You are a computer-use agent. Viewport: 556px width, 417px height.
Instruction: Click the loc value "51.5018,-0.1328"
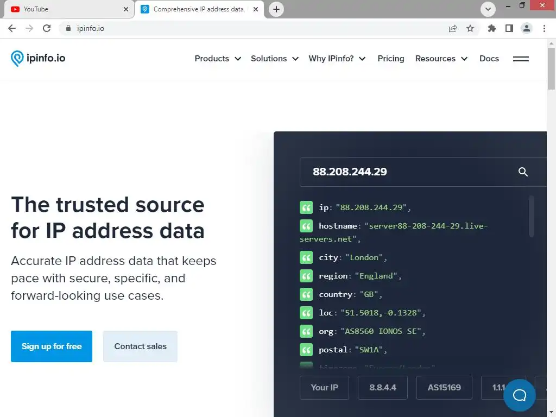(x=381, y=313)
